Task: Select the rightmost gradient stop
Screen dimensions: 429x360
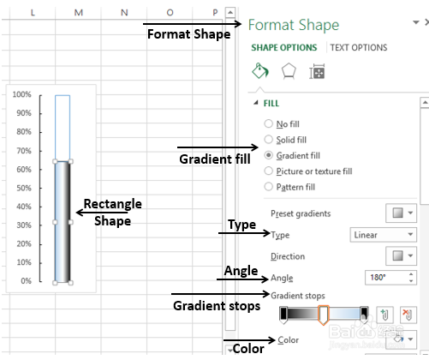Action: [x=364, y=315]
